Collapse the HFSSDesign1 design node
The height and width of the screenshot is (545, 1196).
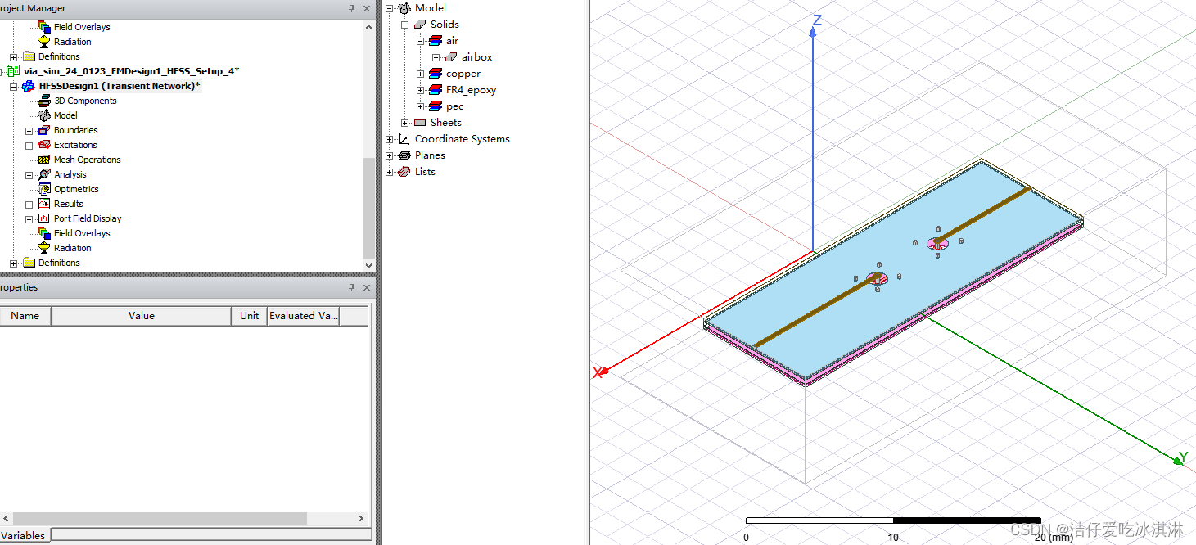coord(14,87)
